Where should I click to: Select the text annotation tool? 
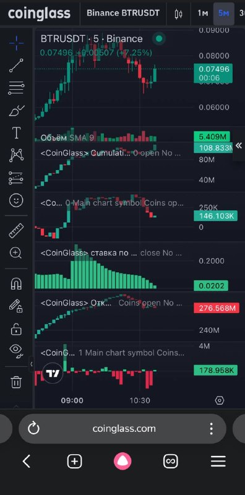point(16,133)
